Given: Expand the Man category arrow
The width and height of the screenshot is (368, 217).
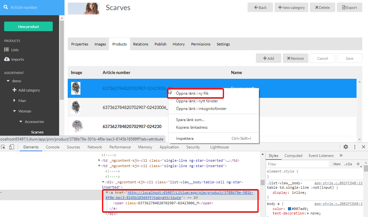Looking at the screenshot, I should click(x=14, y=101).
